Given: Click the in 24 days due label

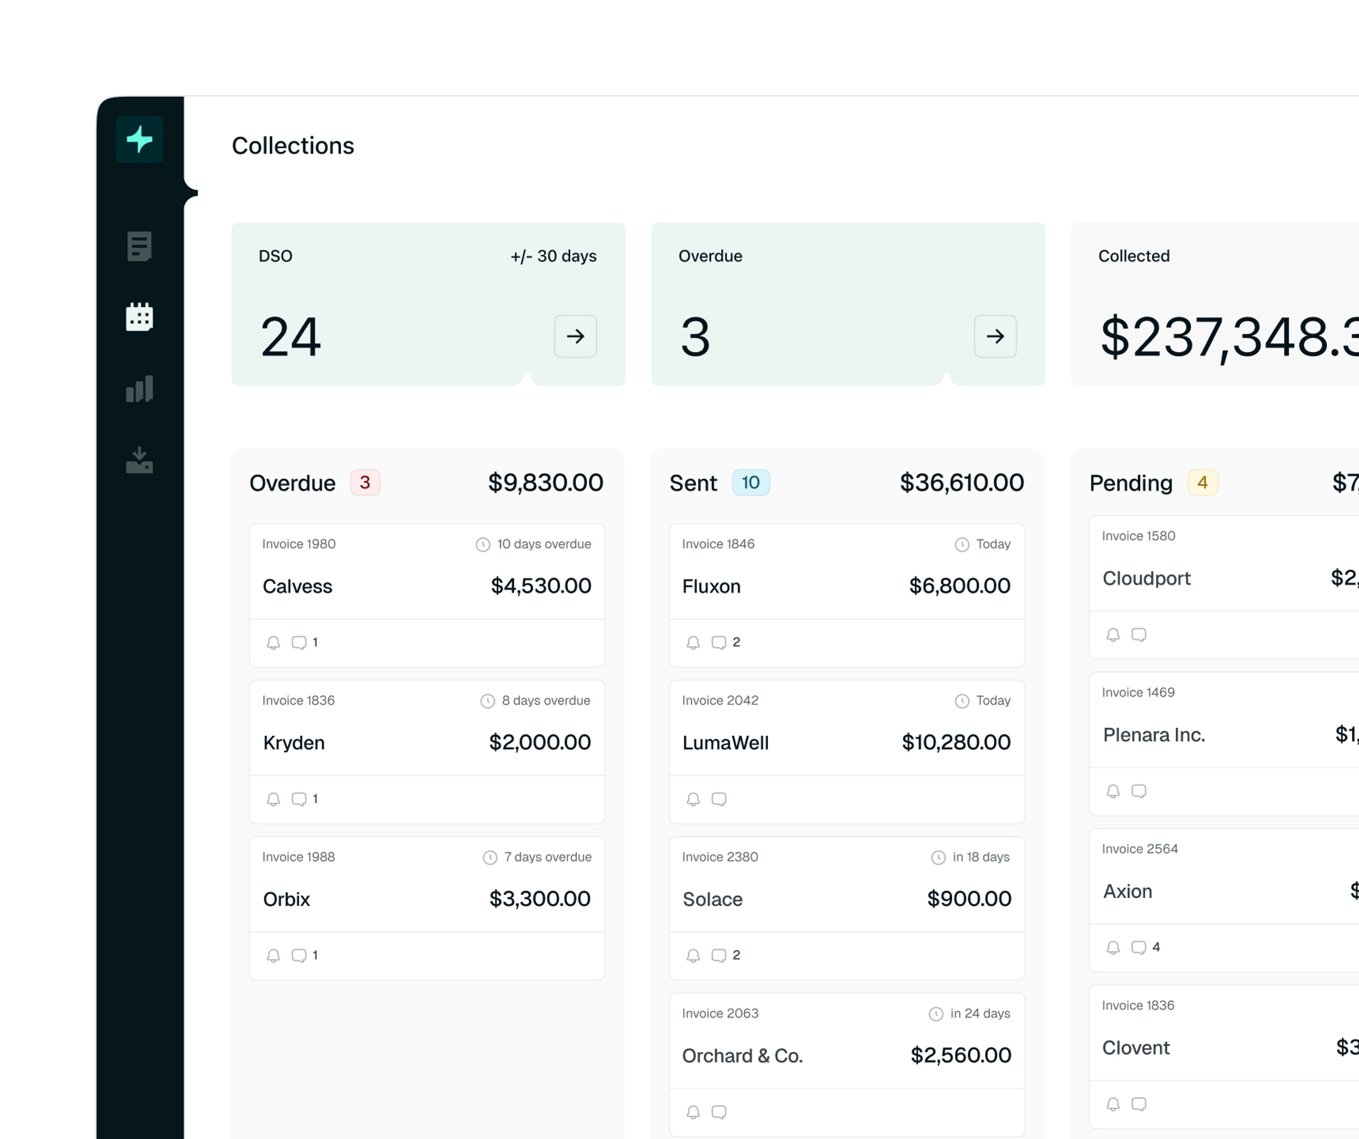Looking at the screenshot, I should 980,1013.
